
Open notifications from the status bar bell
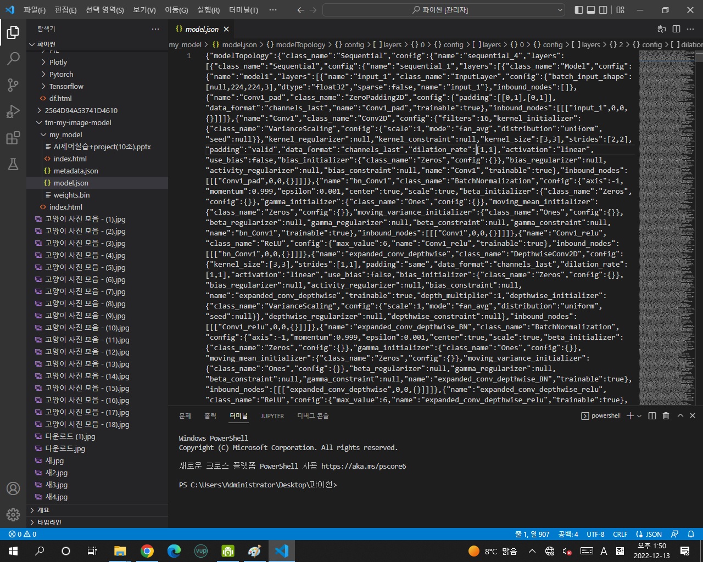(691, 533)
